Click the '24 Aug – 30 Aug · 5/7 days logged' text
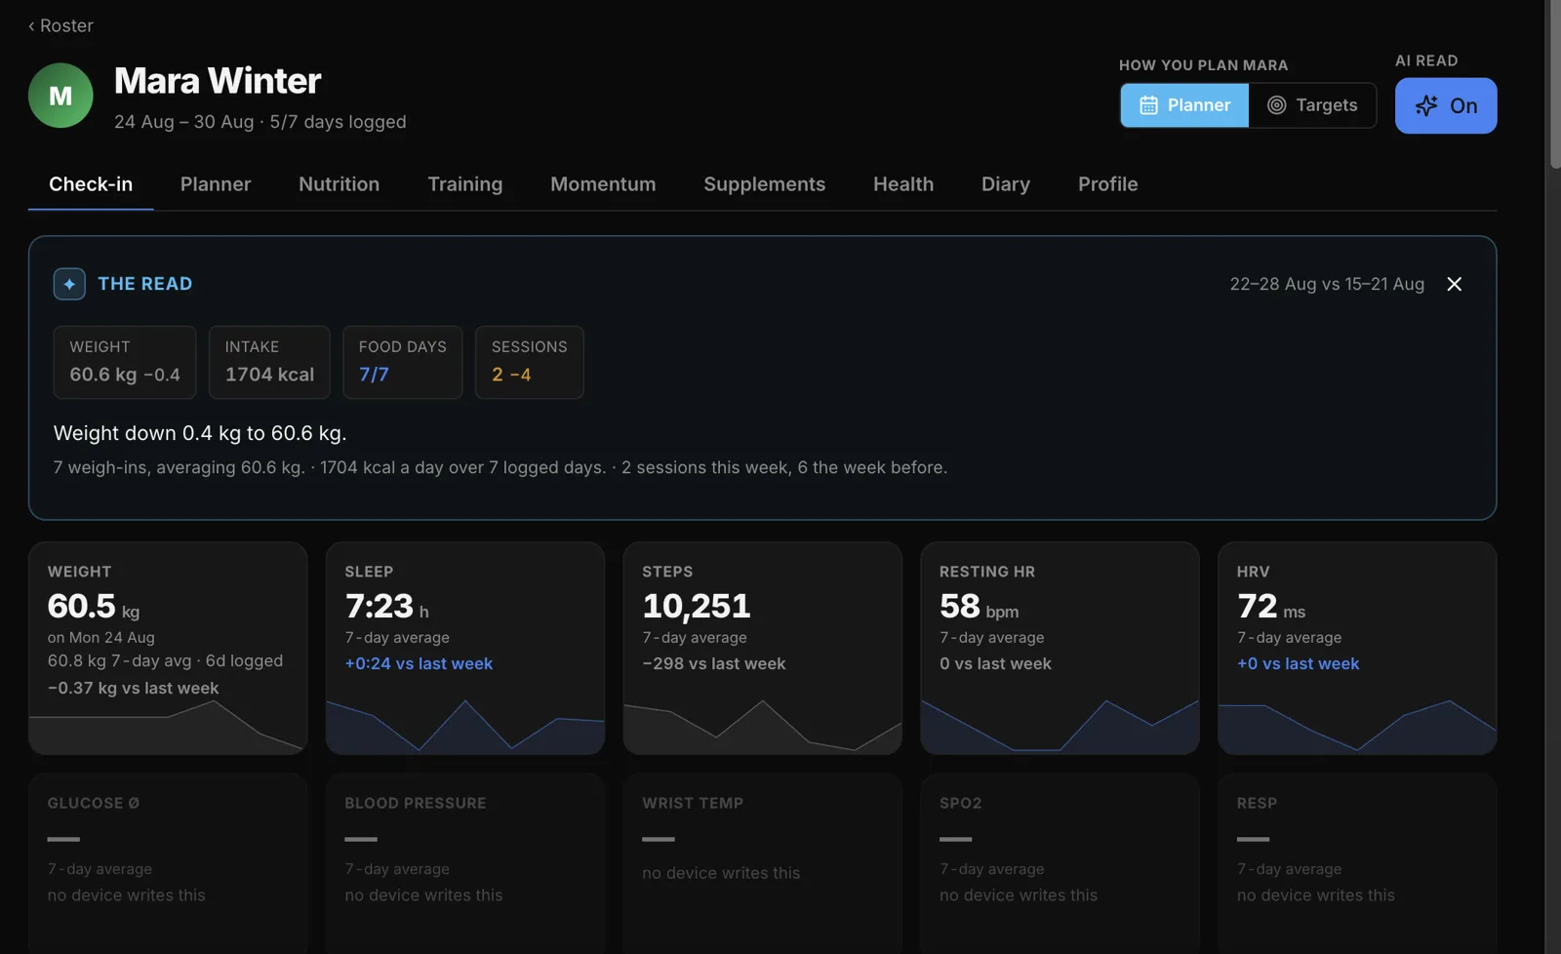The height and width of the screenshot is (954, 1561). 260,122
